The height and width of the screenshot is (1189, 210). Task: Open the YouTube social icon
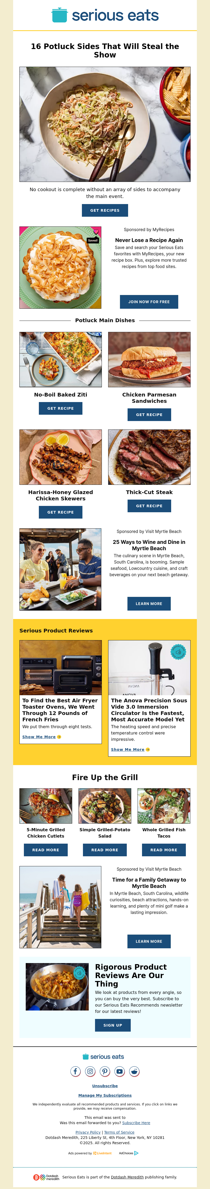pyautogui.click(x=119, y=1071)
